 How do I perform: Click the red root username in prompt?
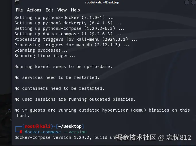[30, 126]
